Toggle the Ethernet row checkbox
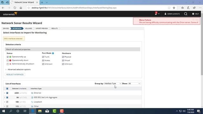203x114 pixels. click(x=7, y=93)
